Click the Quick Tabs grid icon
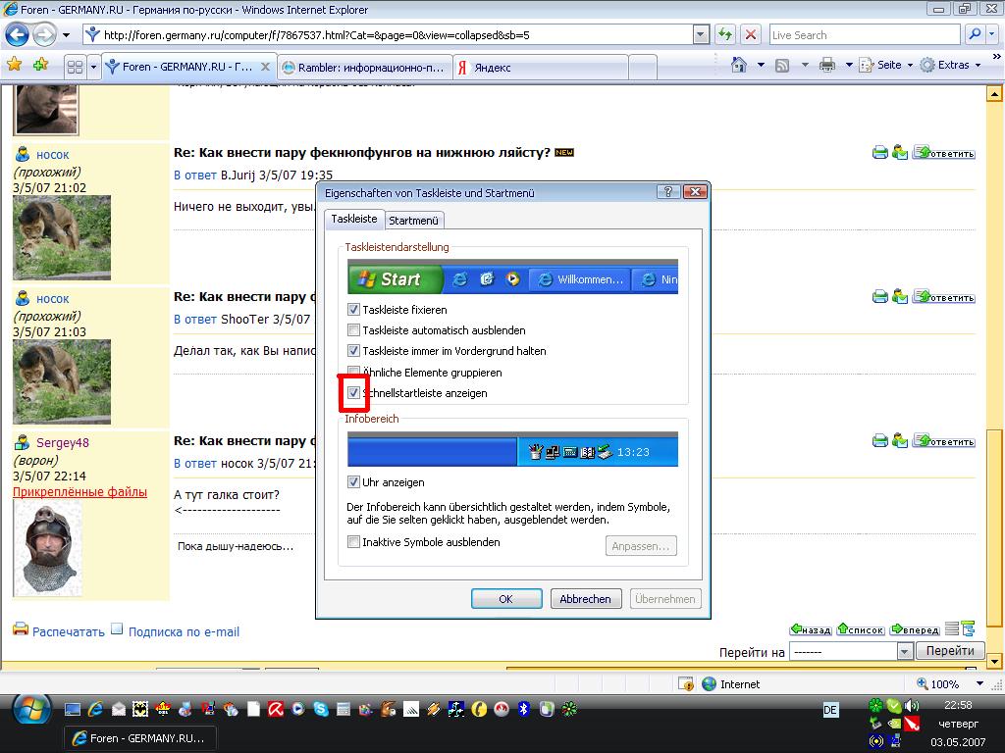The width and height of the screenshot is (1005, 753). [x=74, y=67]
